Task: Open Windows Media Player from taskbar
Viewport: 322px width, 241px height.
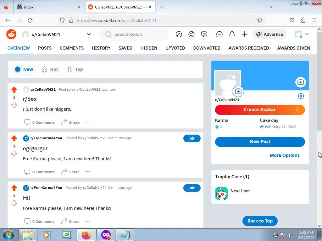Action: tap(47, 235)
